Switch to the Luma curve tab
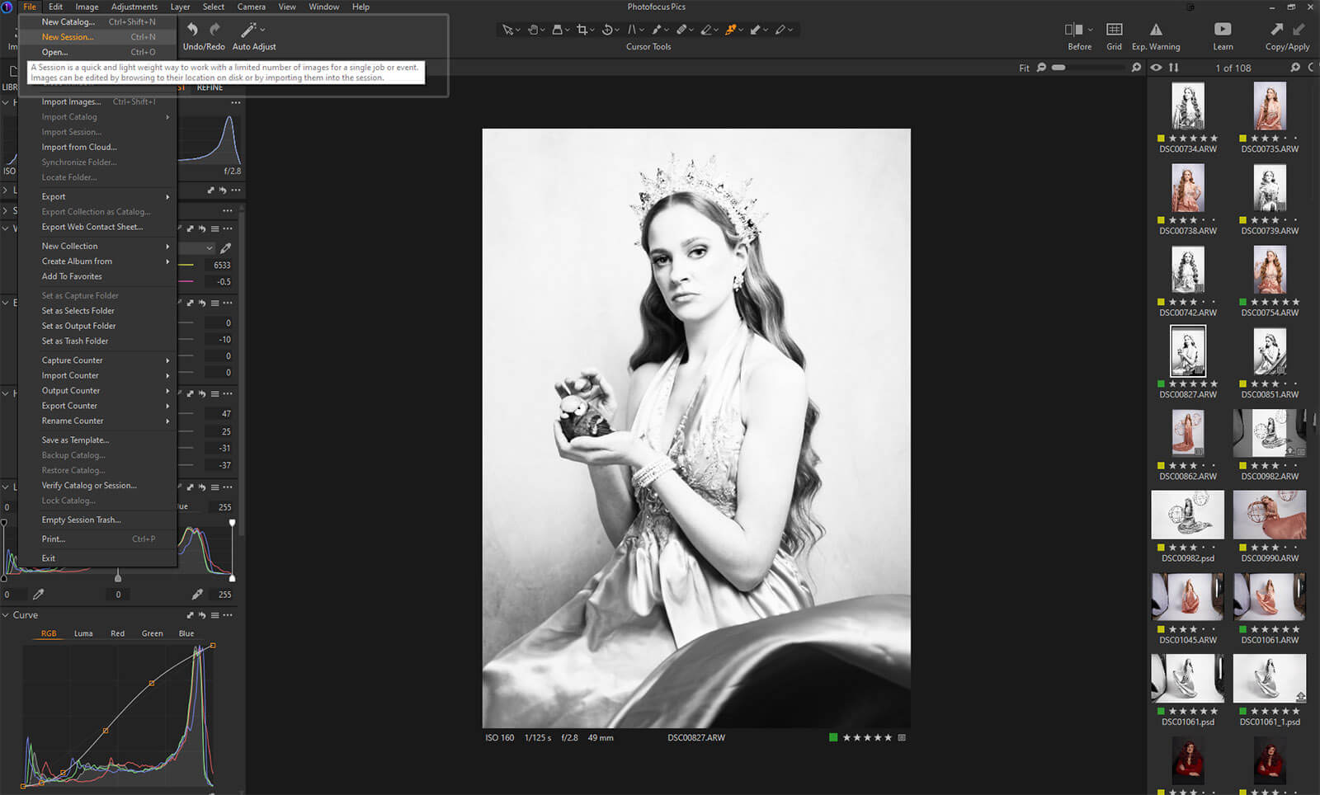1320x795 pixels. [83, 633]
